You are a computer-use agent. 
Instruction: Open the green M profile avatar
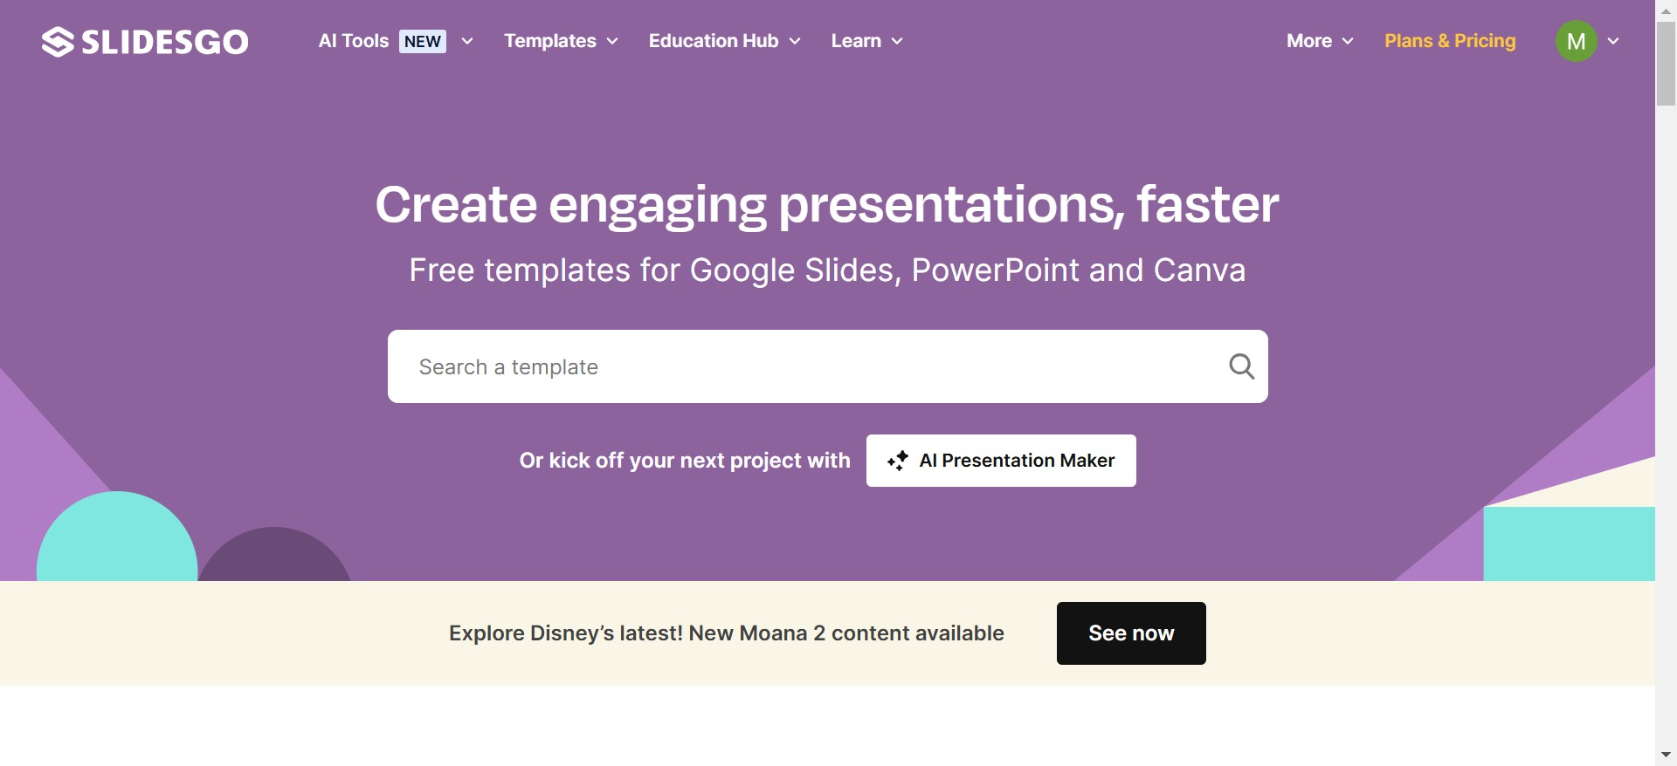pos(1576,41)
